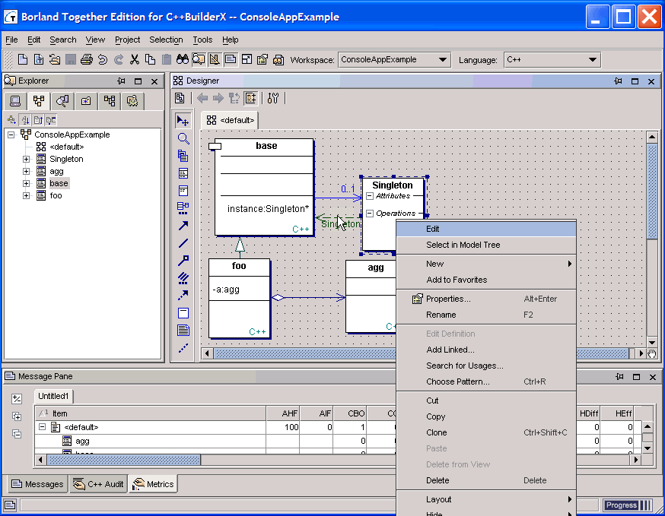The height and width of the screenshot is (516, 665).
Task: Click the status bar icon at bottom left
Action: (x=10, y=505)
